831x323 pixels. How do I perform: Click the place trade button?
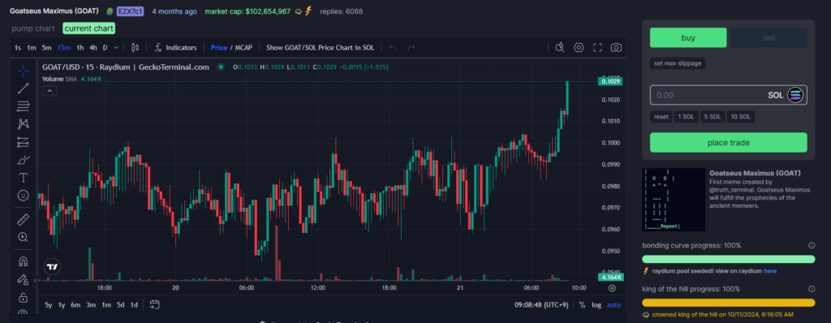(x=729, y=143)
